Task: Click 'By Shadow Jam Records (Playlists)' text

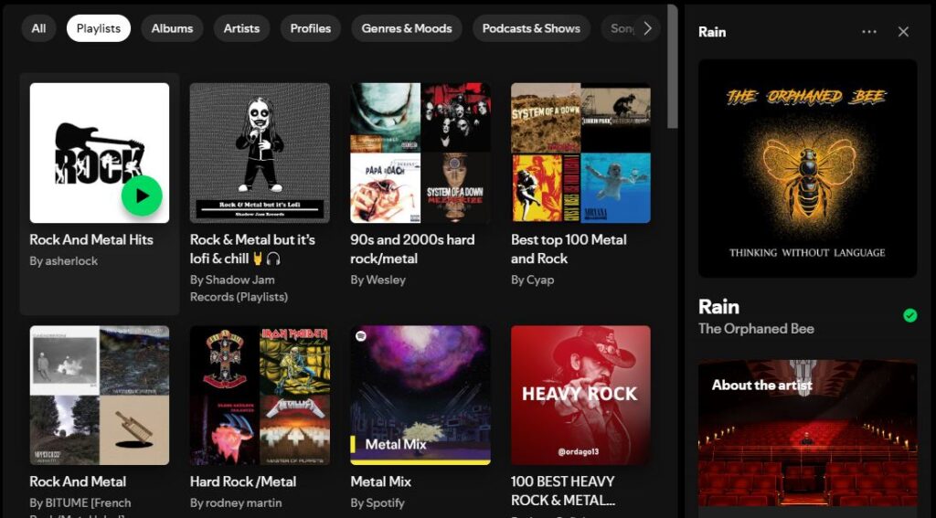Action: click(x=239, y=289)
